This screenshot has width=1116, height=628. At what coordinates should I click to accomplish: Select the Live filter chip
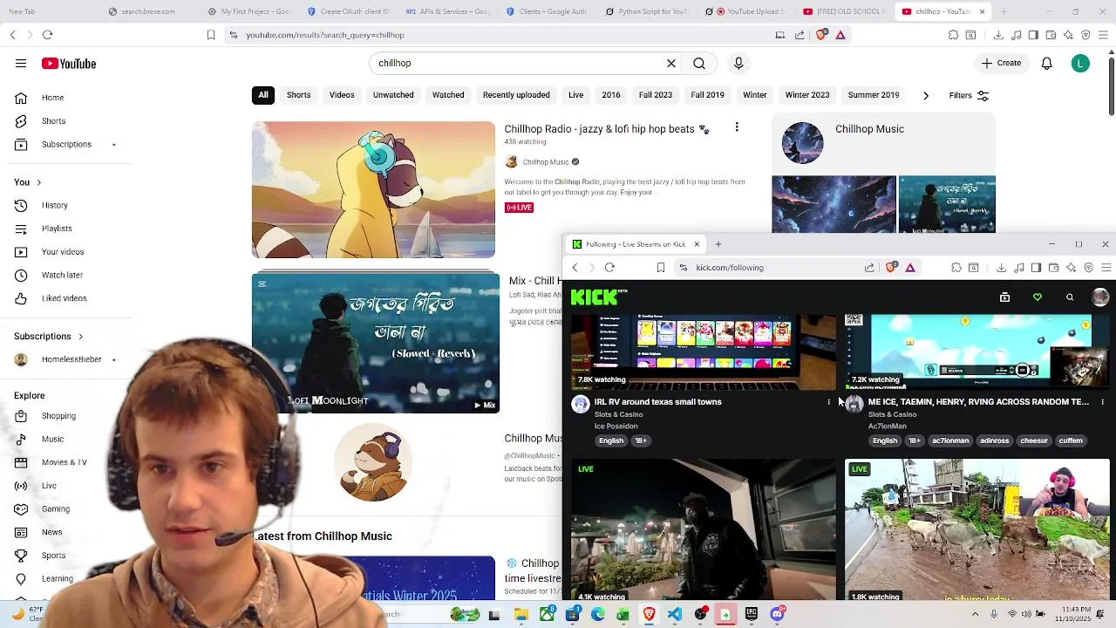575,95
